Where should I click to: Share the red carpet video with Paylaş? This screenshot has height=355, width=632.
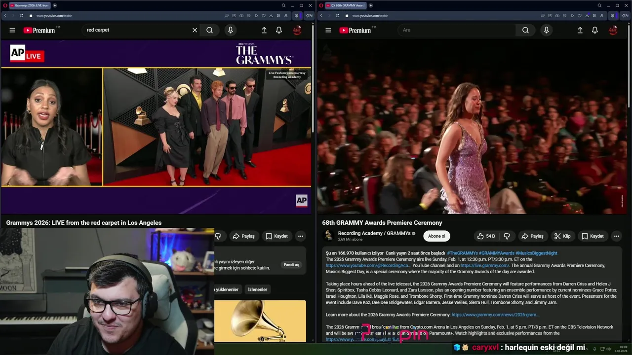(x=243, y=236)
